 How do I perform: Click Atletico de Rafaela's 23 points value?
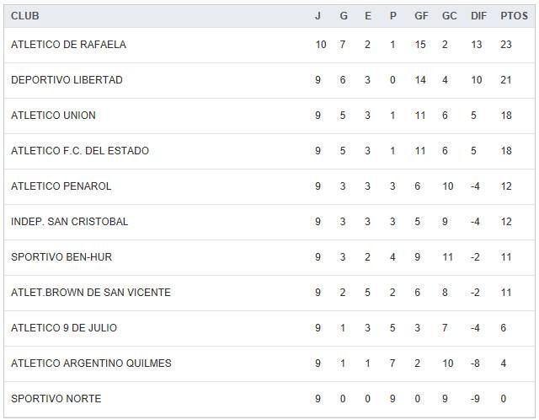pos(506,45)
